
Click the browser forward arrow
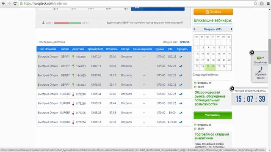pyautogui.click(x=9, y=3)
